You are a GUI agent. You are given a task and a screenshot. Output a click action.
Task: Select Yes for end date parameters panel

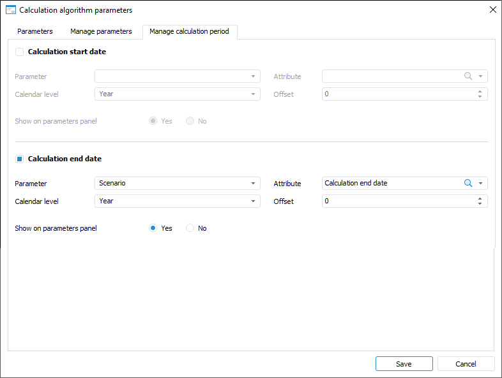[153, 228]
